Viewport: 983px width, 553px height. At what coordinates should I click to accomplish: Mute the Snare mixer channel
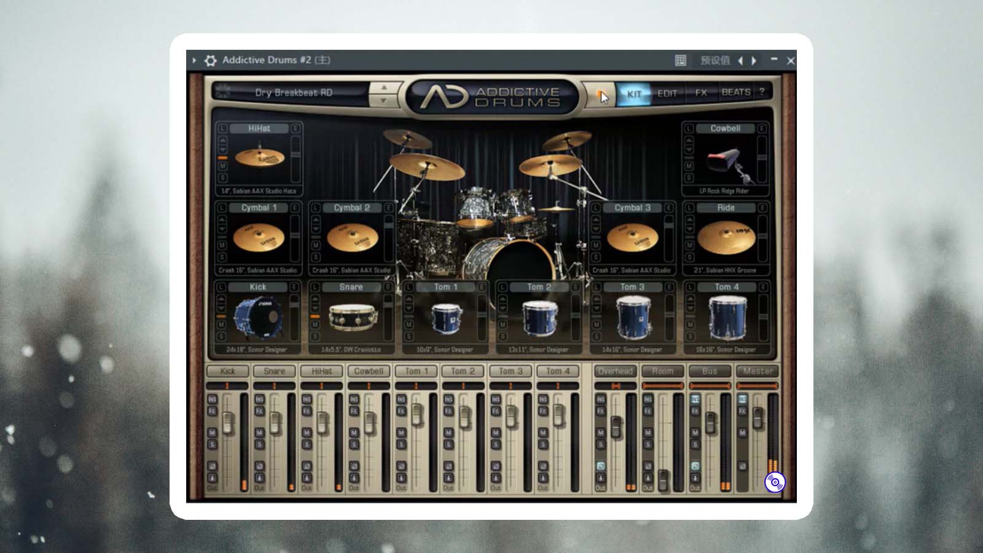coord(259,433)
